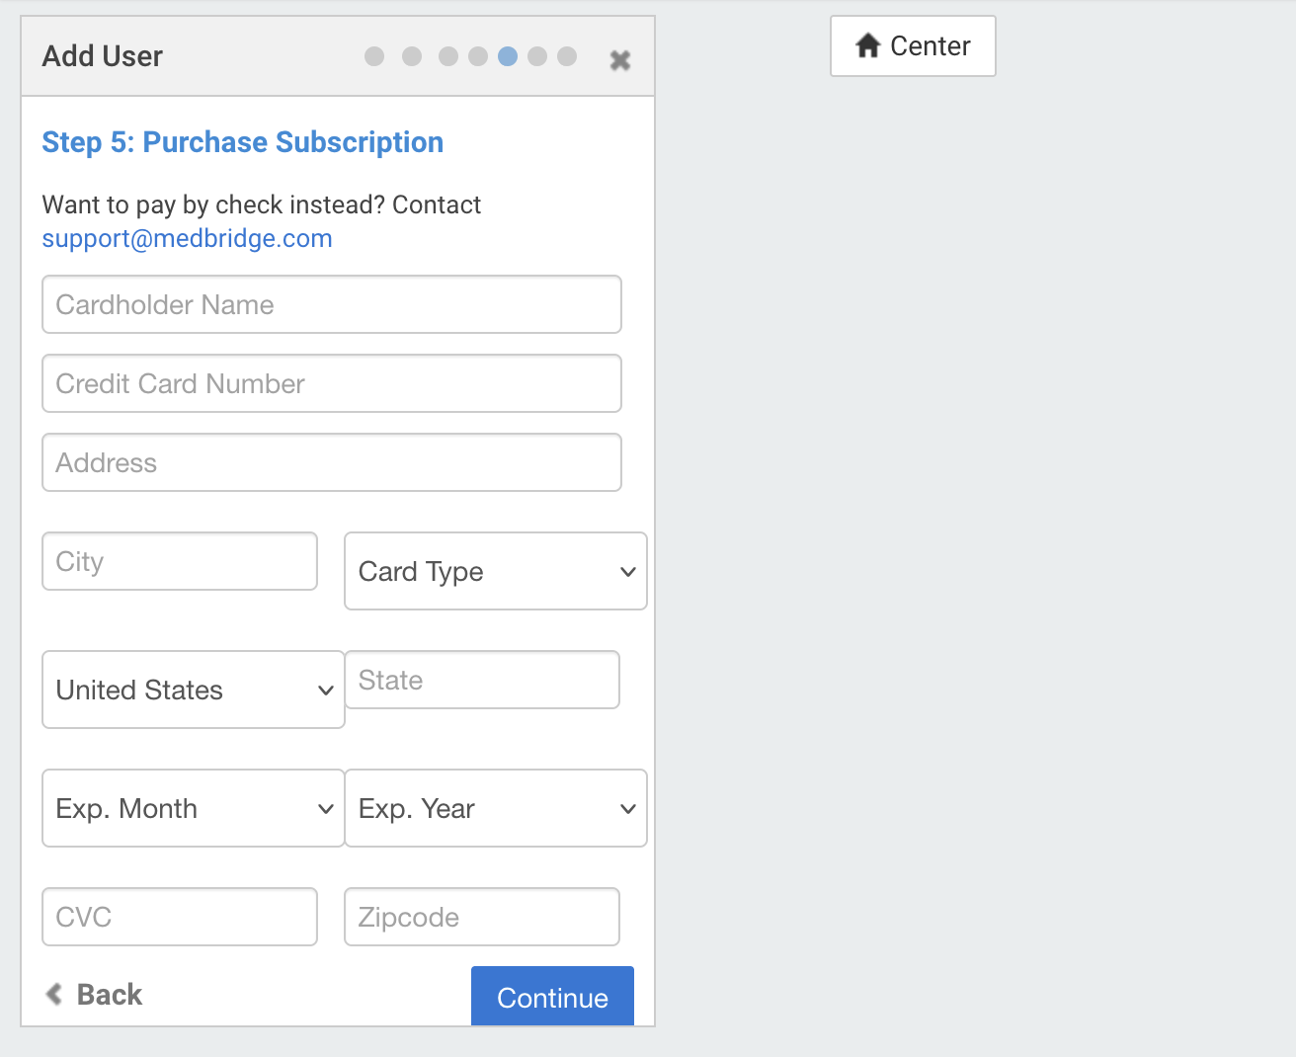Image resolution: width=1296 pixels, height=1057 pixels.
Task: Select the last step dot indicator
Action: pos(567,56)
